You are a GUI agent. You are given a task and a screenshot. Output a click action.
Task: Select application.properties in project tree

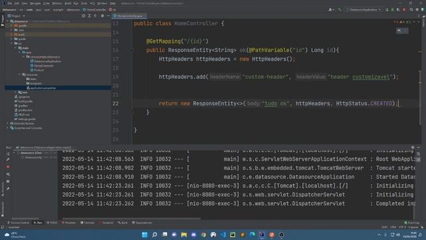point(43,88)
